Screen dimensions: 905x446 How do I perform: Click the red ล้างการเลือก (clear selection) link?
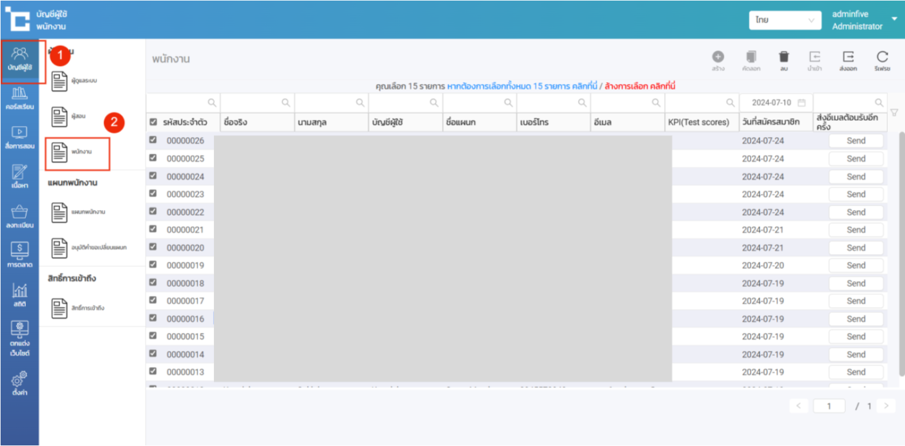tap(639, 86)
